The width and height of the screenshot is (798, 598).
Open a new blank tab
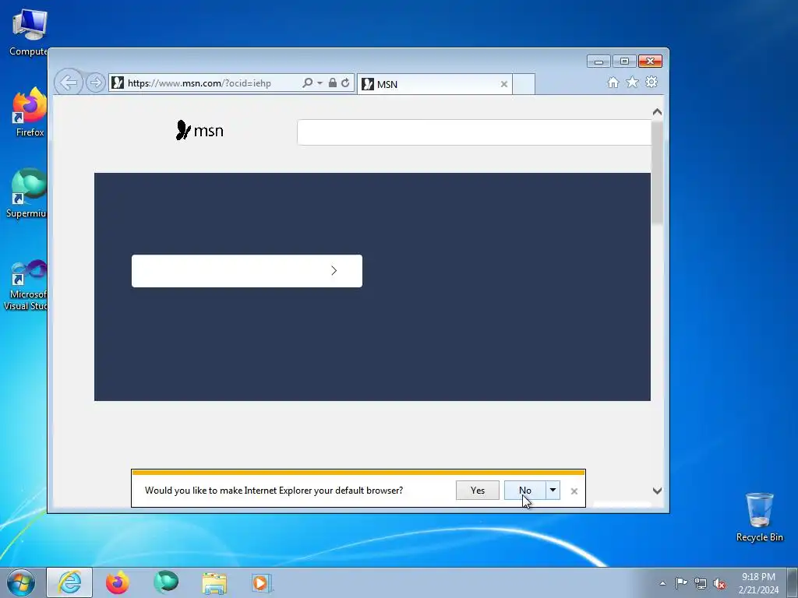coord(524,84)
